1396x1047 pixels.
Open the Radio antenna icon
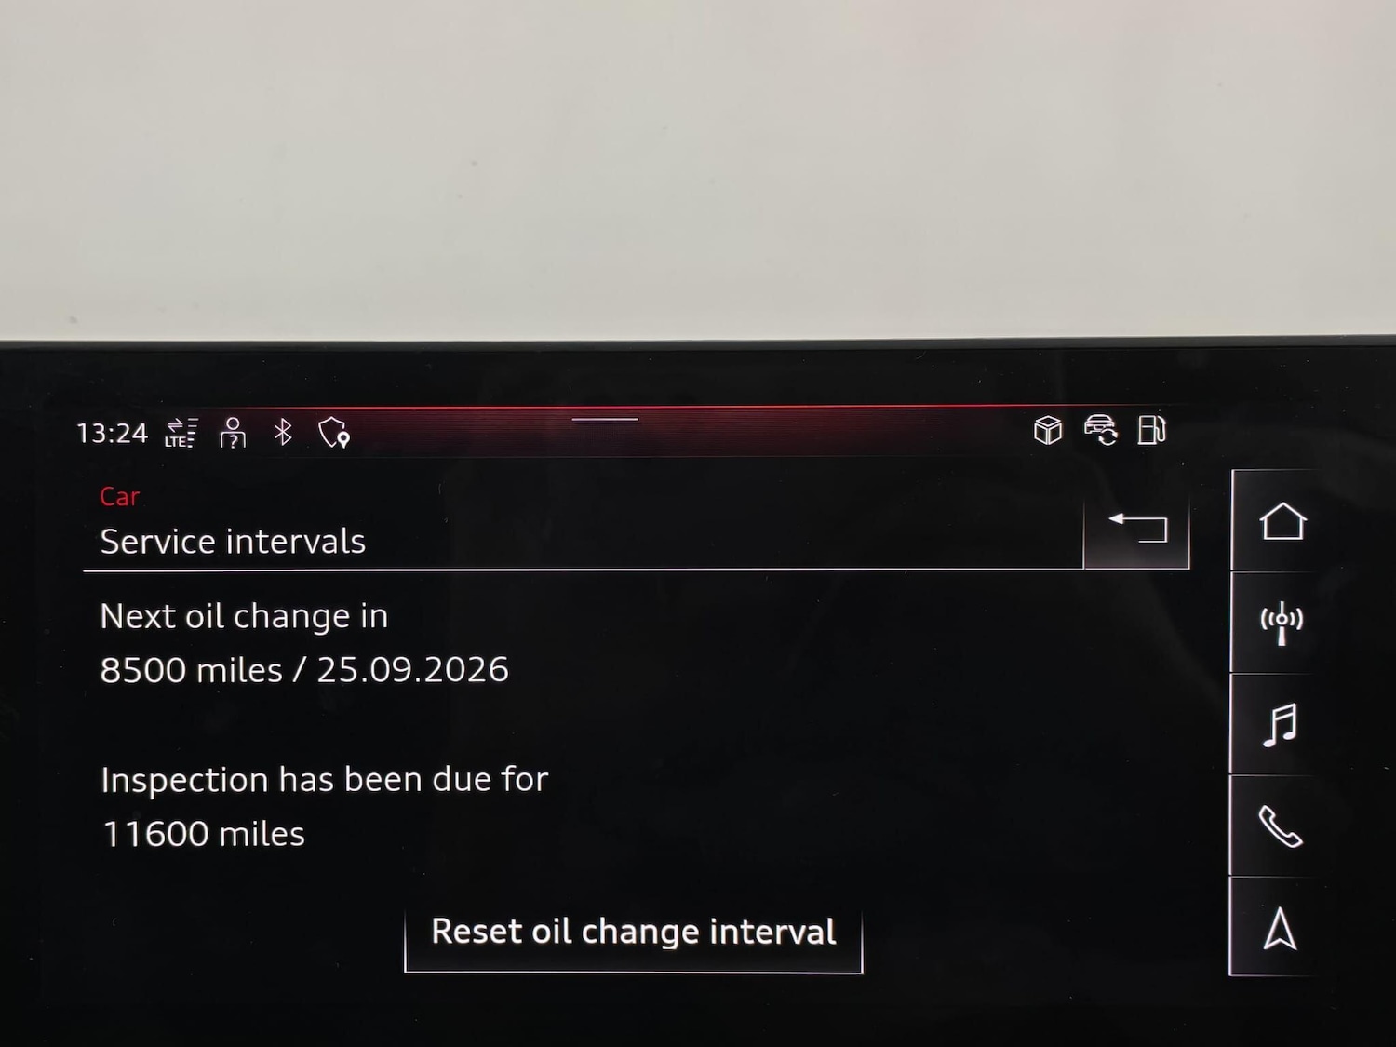pos(1282,623)
